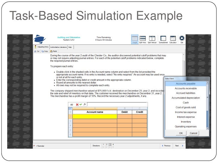The width and height of the screenshot is (218, 163).
Task: Click the Exit icon
Action: point(182,38)
